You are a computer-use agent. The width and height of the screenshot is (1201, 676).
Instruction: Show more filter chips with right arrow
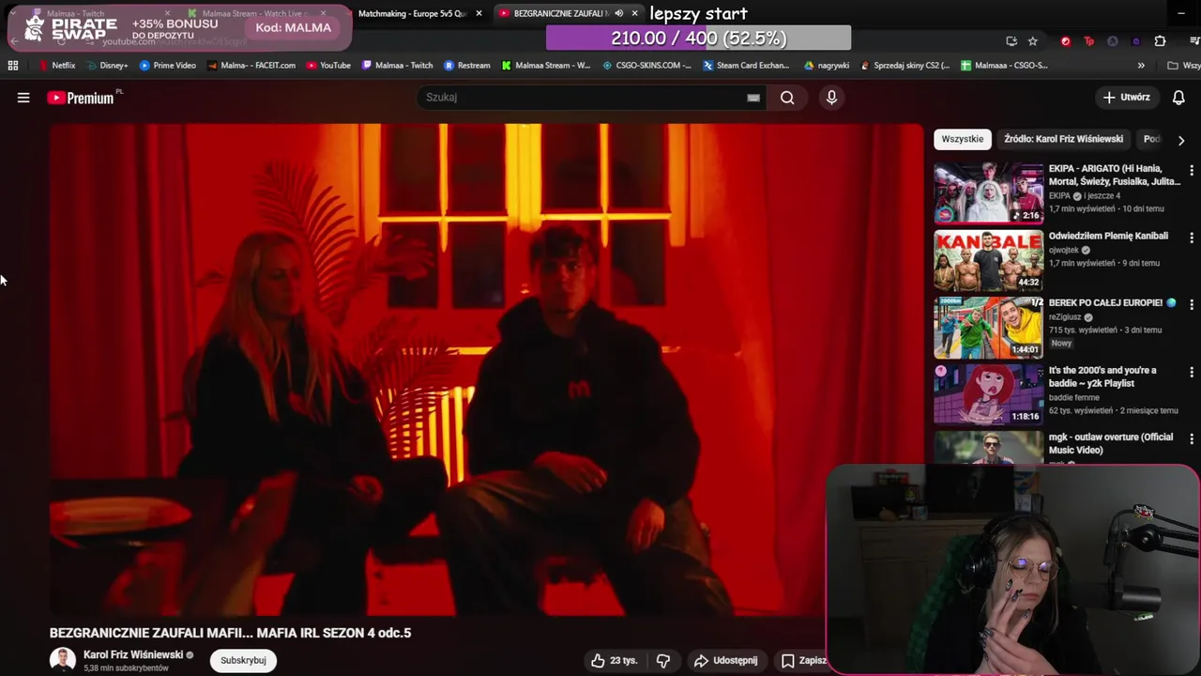(x=1180, y=140)
